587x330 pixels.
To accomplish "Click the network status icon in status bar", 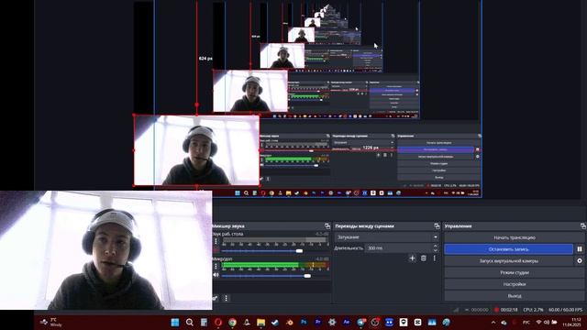I will pos(456,310).
